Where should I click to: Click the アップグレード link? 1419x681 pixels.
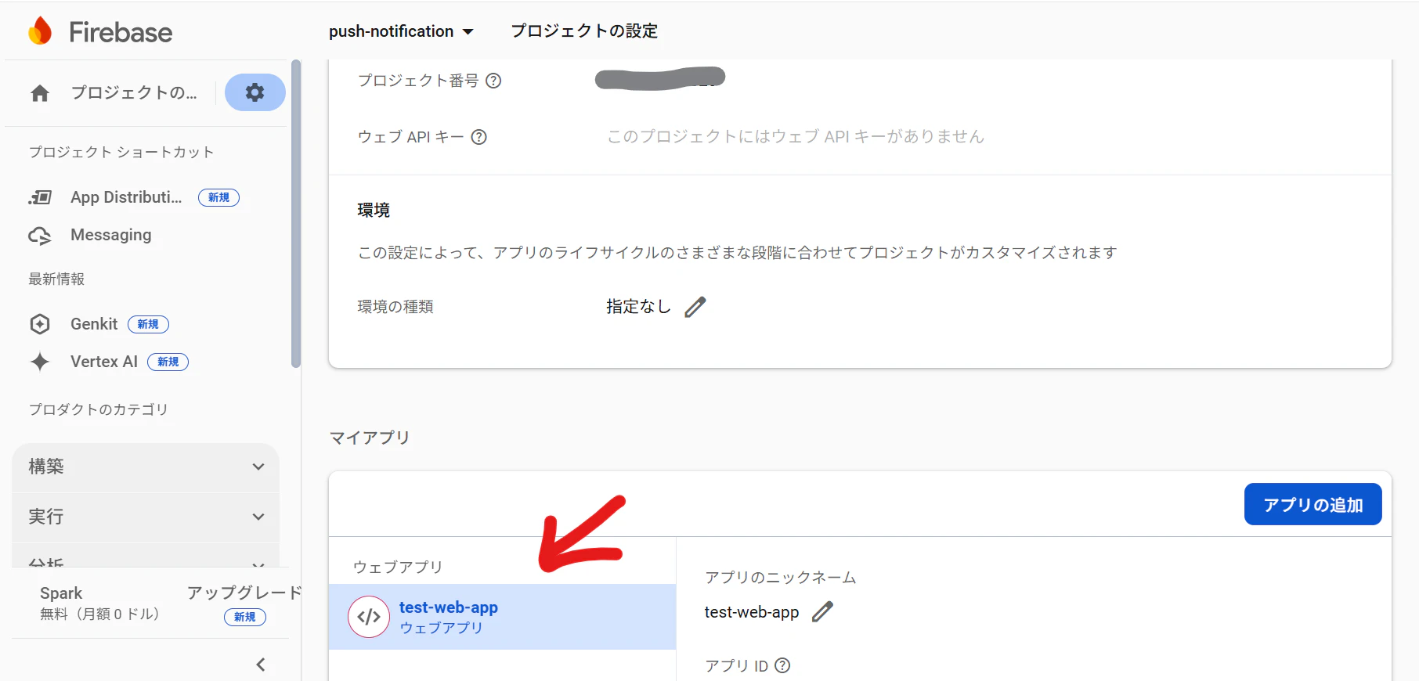pyautogui.click(x=244, y=593)
